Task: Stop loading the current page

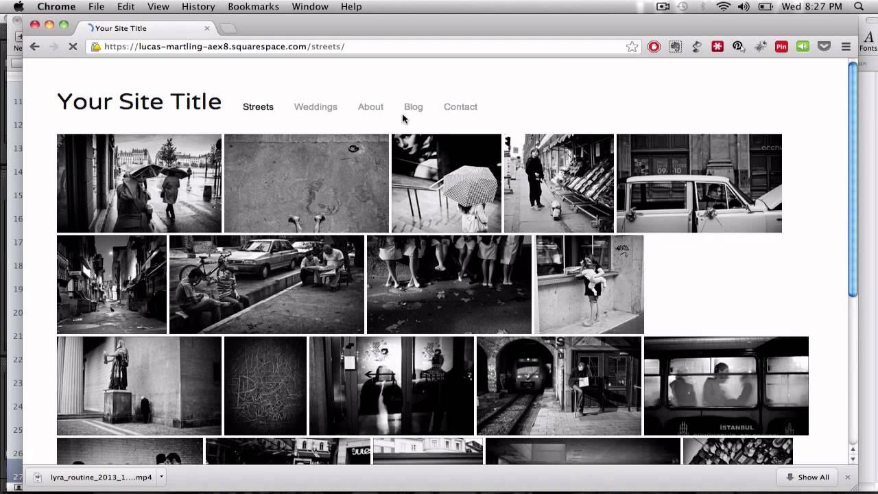Action: point(73,47)
